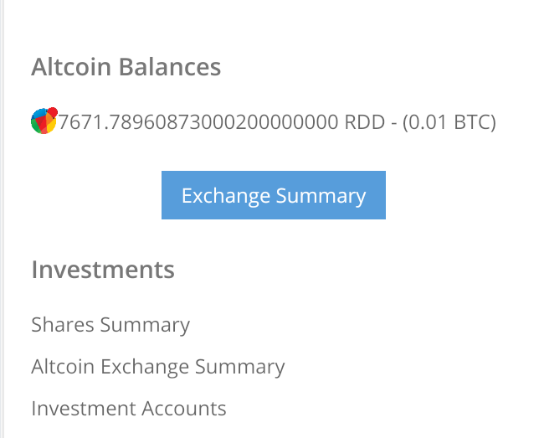The width and height of the screenshot is (539, 438).
Task: Click the red dot on the Reddcoin logo
Action: click(52, 112)
